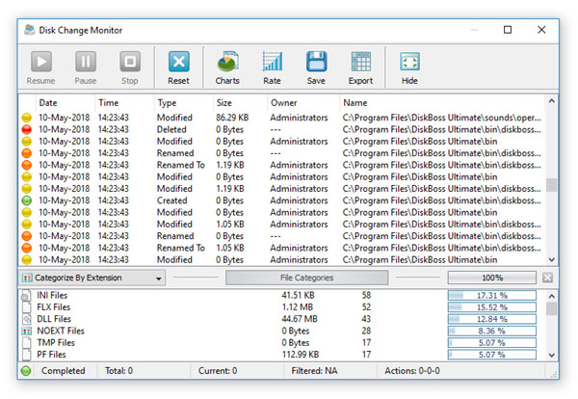Sort by the Name column header
The width and height of the screenshot is (578, 399).
(x=355, y=103)
